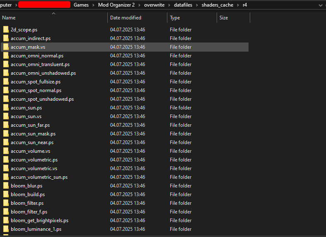The image size is (326, 237).
Task: Go to the overwrite breadcrumb folder
Action: 154,5
